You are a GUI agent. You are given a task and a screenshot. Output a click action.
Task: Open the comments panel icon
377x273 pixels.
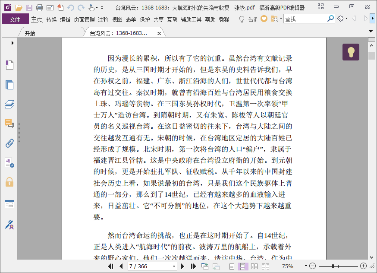[9, 124]
